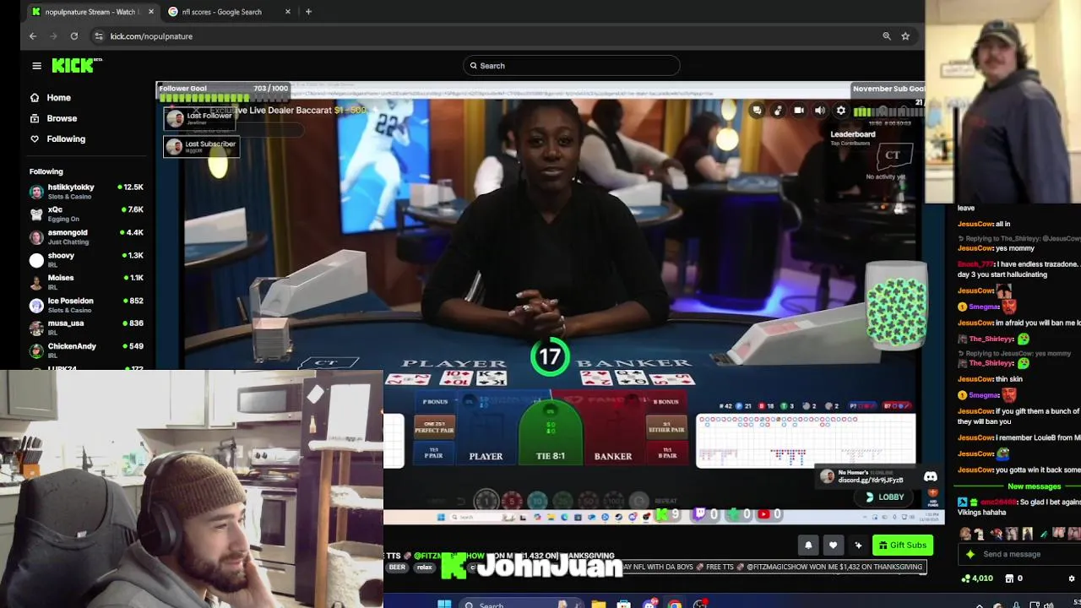The width and height of the screenshot is (1081, 608).
Task: Bet on PLAYER in baccarat
Action: (x=486, y=431)
